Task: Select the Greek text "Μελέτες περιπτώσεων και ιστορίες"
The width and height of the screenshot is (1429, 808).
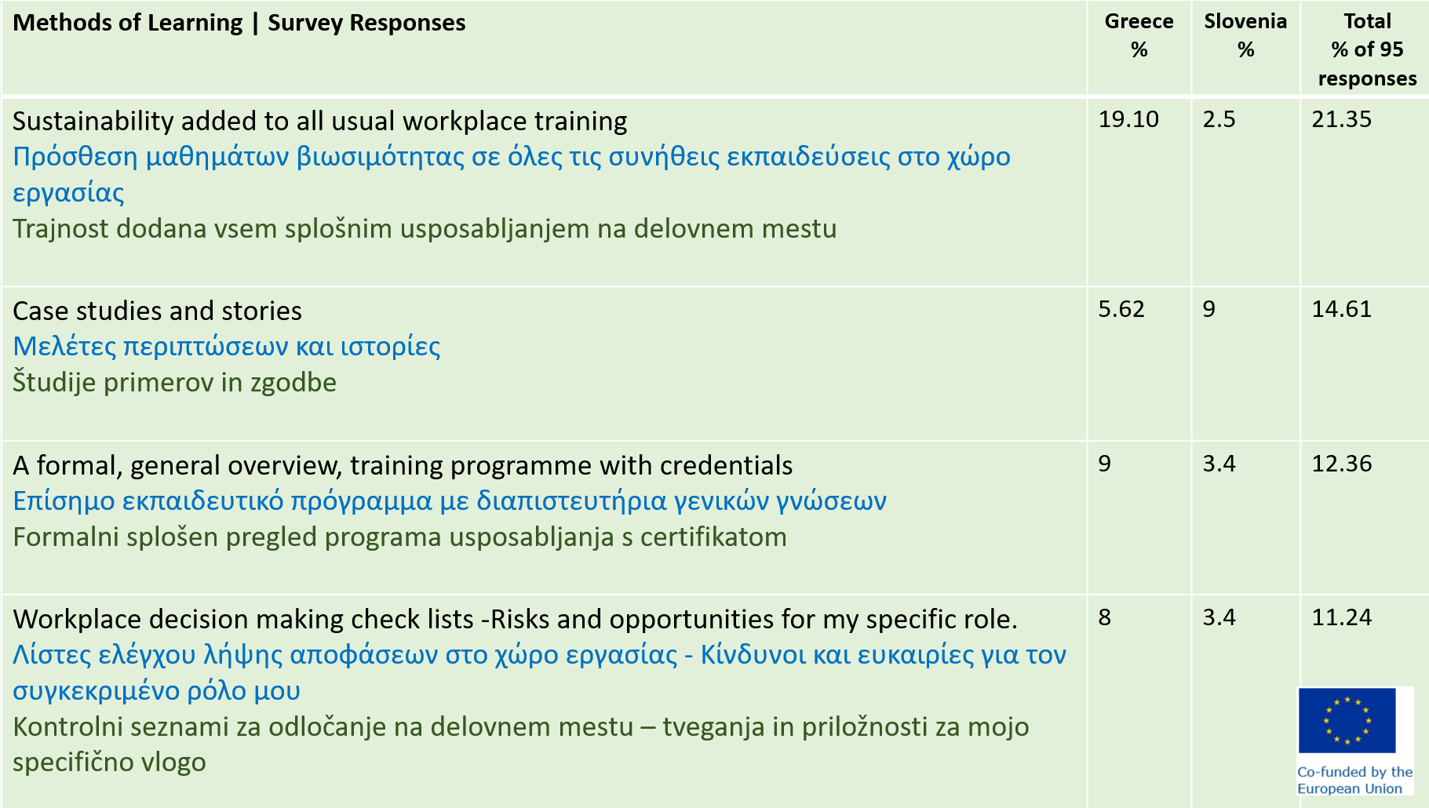Action: [x=226, y=346]
